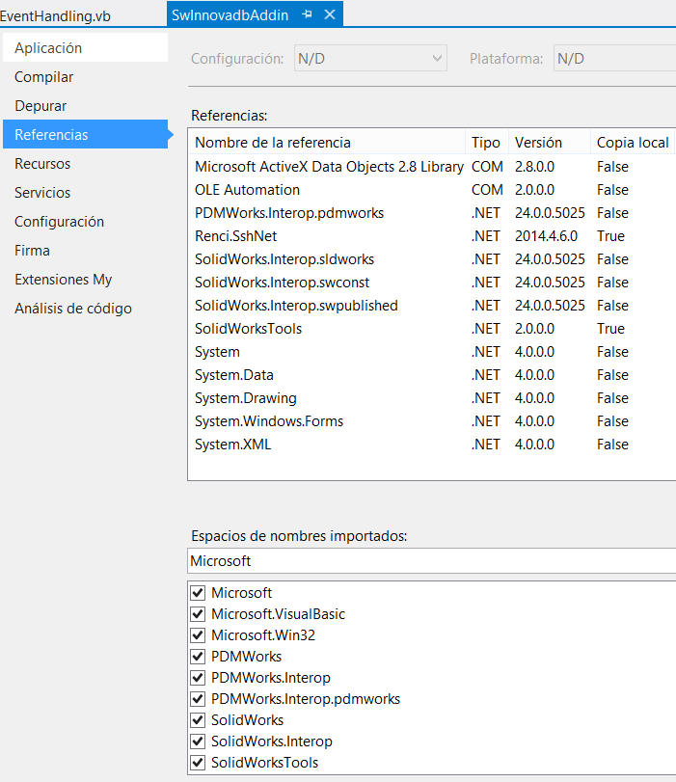Open the Aplicación settings page
This screenshot has height=782, width=676.
[85, 48]
